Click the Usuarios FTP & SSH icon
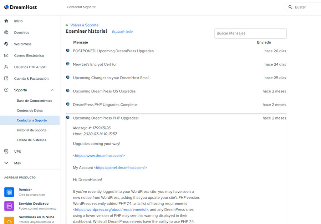 (x=6, y=67)
